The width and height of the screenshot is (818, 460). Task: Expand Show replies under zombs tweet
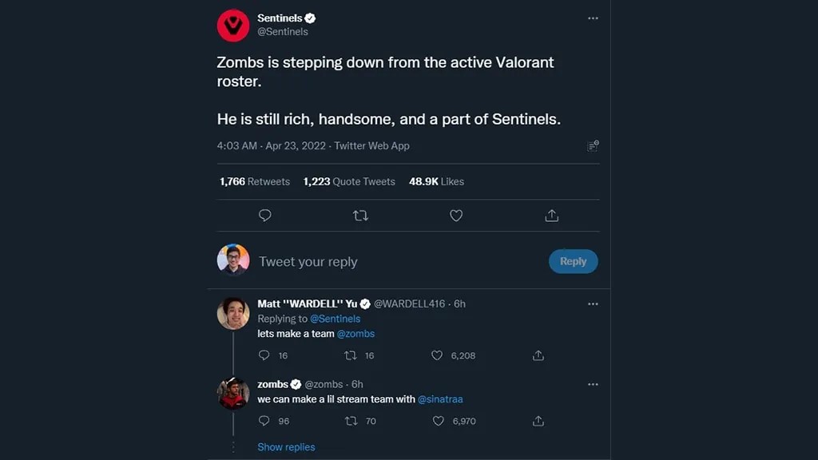coord(286,447)
